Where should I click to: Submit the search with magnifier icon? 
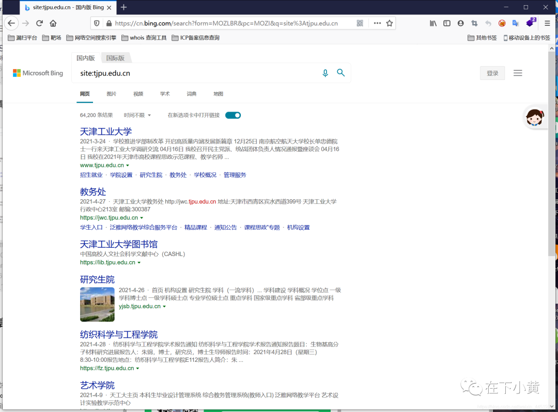pyautogui.click(x=341, y=73)
